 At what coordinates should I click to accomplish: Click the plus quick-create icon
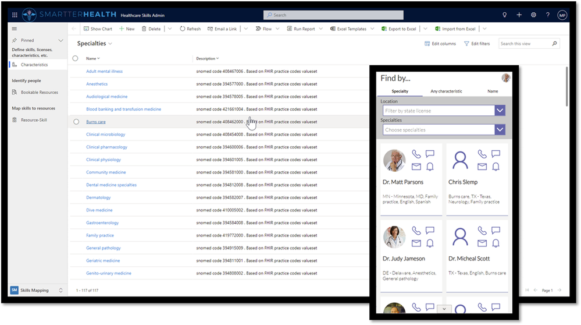[x=519, y=15]
